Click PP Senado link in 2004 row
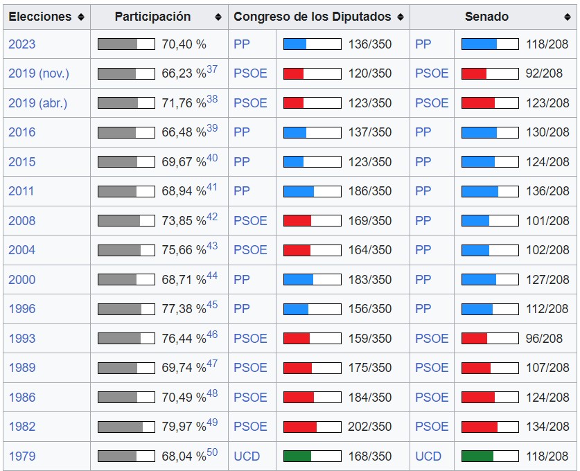The width and height of the screenshot is (580, 471). coord(423,250)
